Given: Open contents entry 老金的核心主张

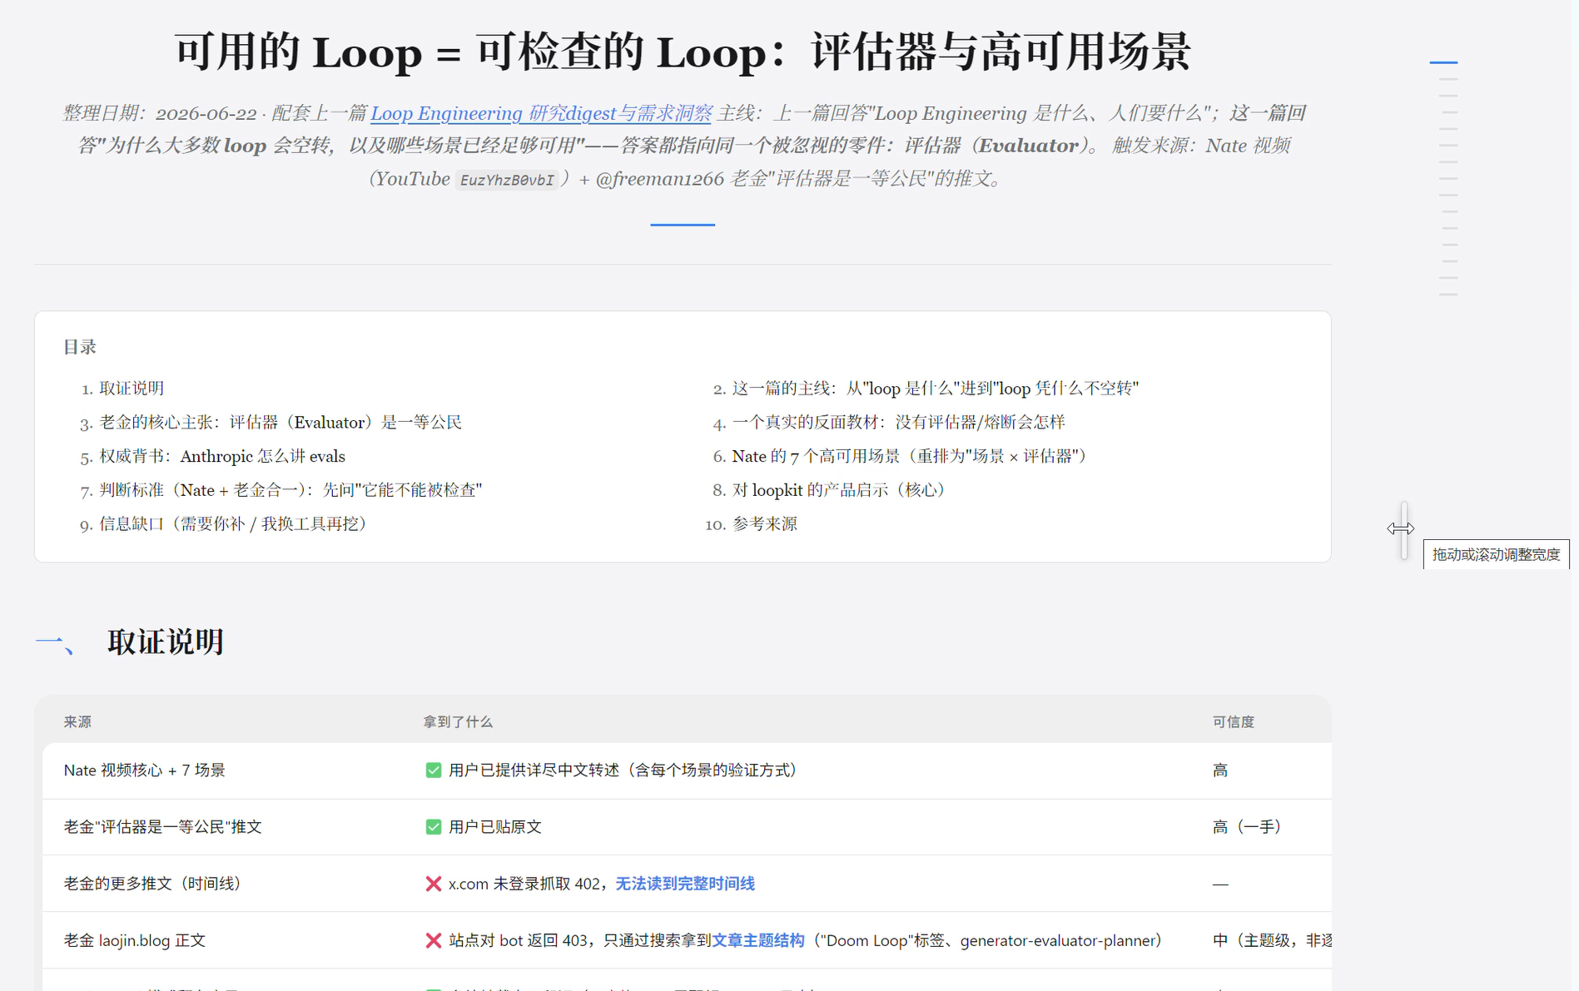Looking at the screenshot, I should click(281, 423).
